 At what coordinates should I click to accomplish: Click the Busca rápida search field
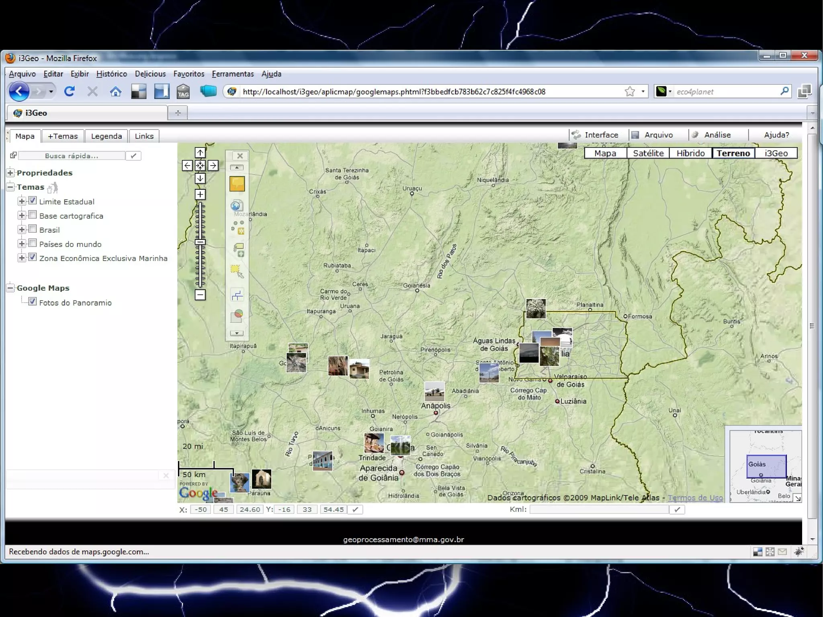[x=72, y=156]
